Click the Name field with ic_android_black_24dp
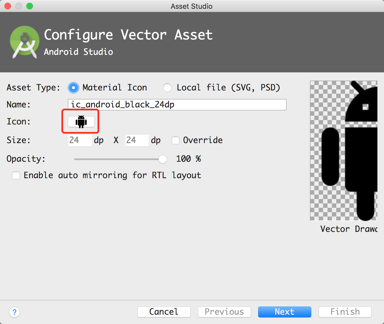384x324 pixels. tap(177, 105)
